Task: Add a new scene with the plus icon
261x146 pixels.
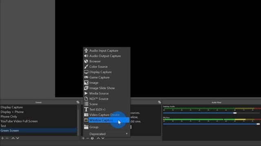Action: (2, 138)
